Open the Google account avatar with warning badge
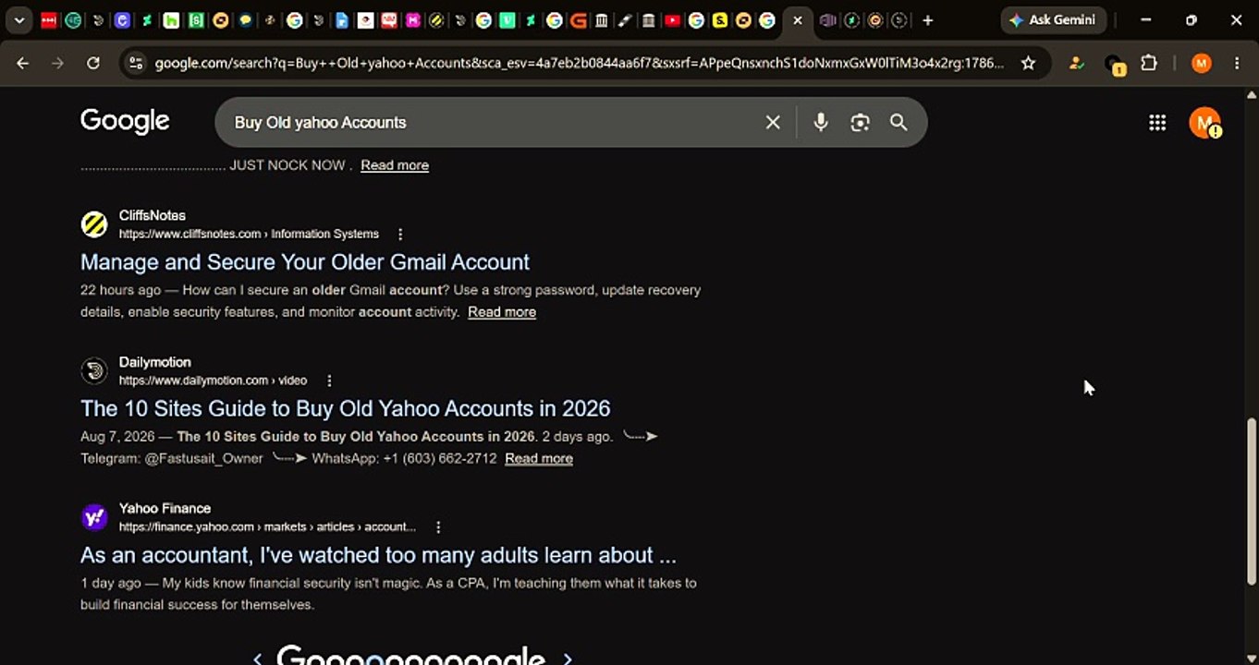The image size is (1259, 665). coord(1204,123)
